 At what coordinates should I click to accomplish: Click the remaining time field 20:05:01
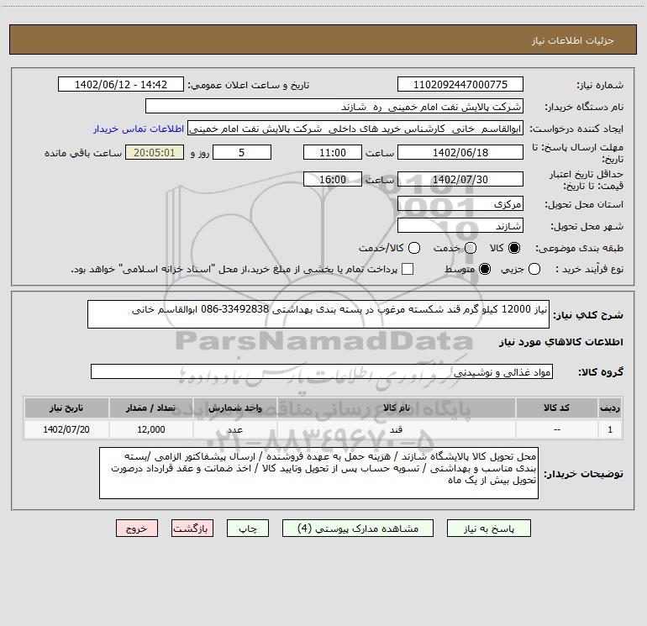click(155, 153)
